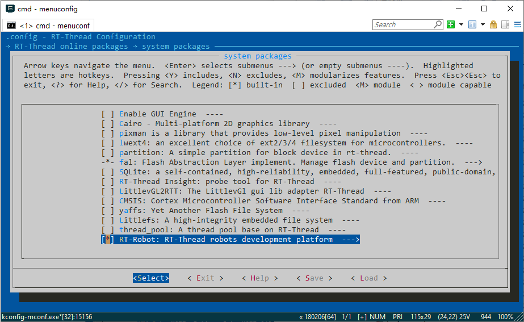Screen dimensions: 524x322
Task: Select the '<1> cmd - menuconf' tab
Action: click(48, 26)
